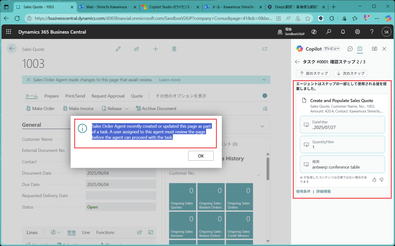
Task: Open the Copilot chat view icon
Action: pyautogui.click(x=350, y=49)
